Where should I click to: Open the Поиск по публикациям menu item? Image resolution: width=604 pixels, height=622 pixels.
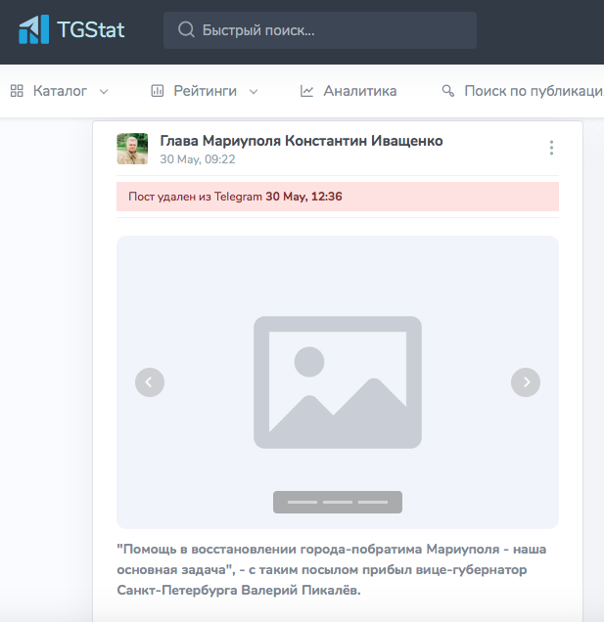pos(533,91)
